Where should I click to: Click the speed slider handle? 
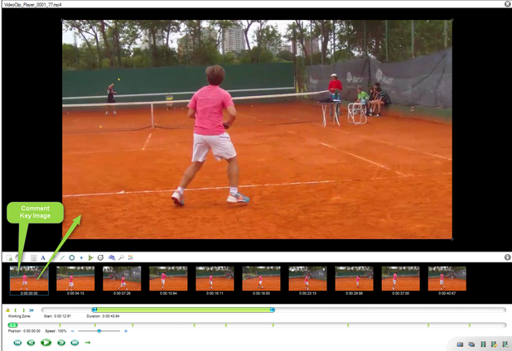click(x=99, y=331)
